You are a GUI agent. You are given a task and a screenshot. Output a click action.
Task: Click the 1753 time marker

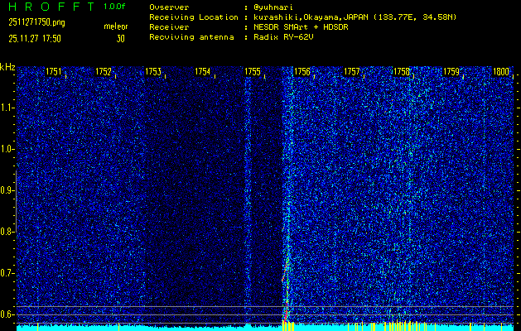[x=153, y=72]
